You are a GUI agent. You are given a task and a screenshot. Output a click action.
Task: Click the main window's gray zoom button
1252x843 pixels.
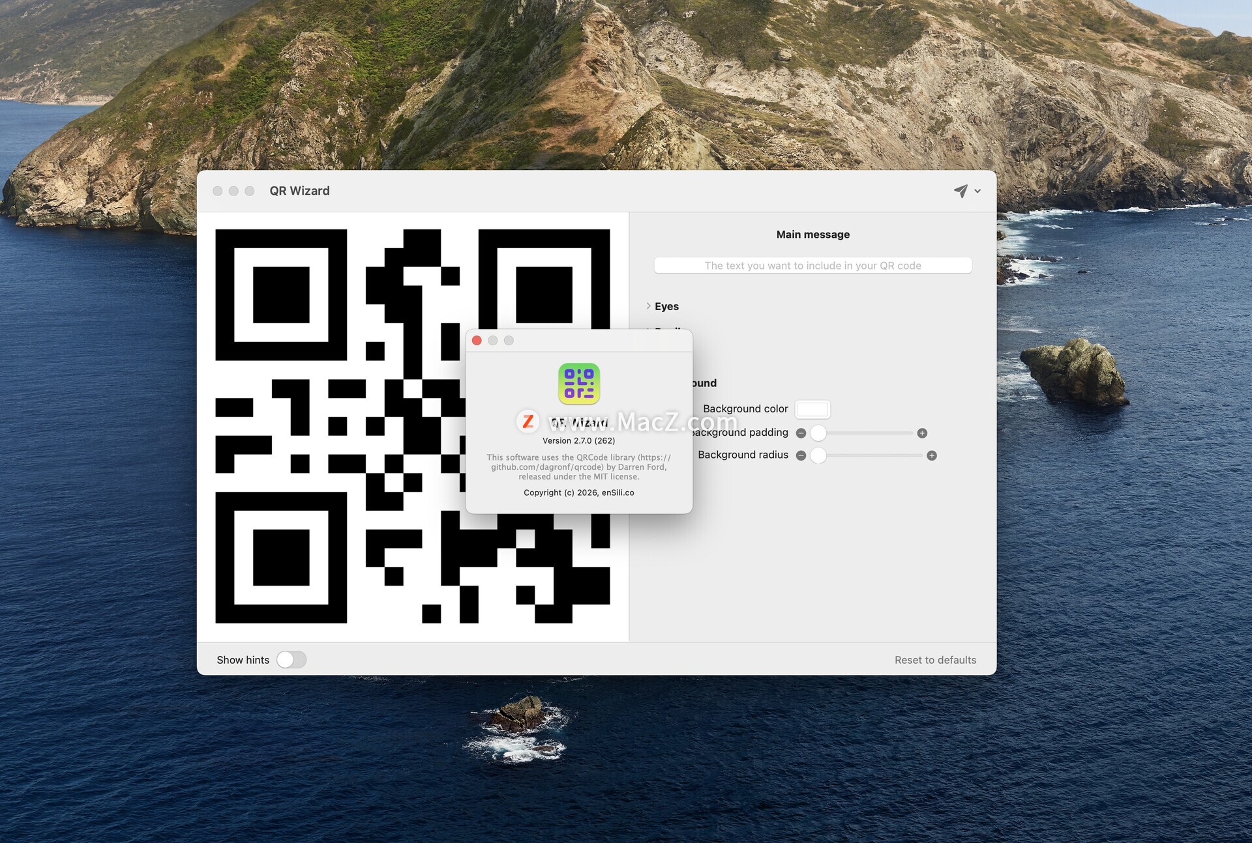pyautogui.click(x=250, y=191)
